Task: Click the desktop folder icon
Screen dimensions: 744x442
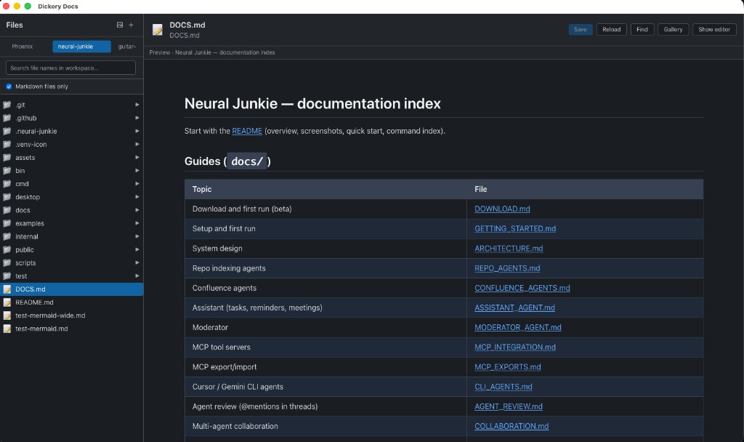Action: [x=7, y=197]
